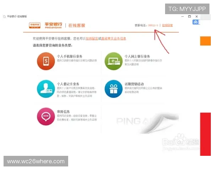This screenshot has width=213, height=170.
Task: Click the 在线客服 header title
Action: pyautogui.click(x=77, y=25)
